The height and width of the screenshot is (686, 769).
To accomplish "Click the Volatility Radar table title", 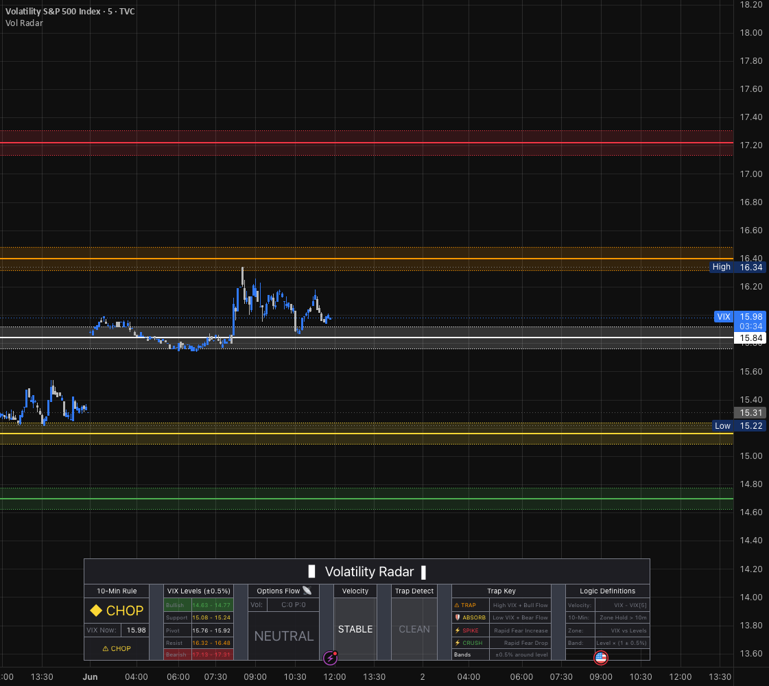I will 367,571.
